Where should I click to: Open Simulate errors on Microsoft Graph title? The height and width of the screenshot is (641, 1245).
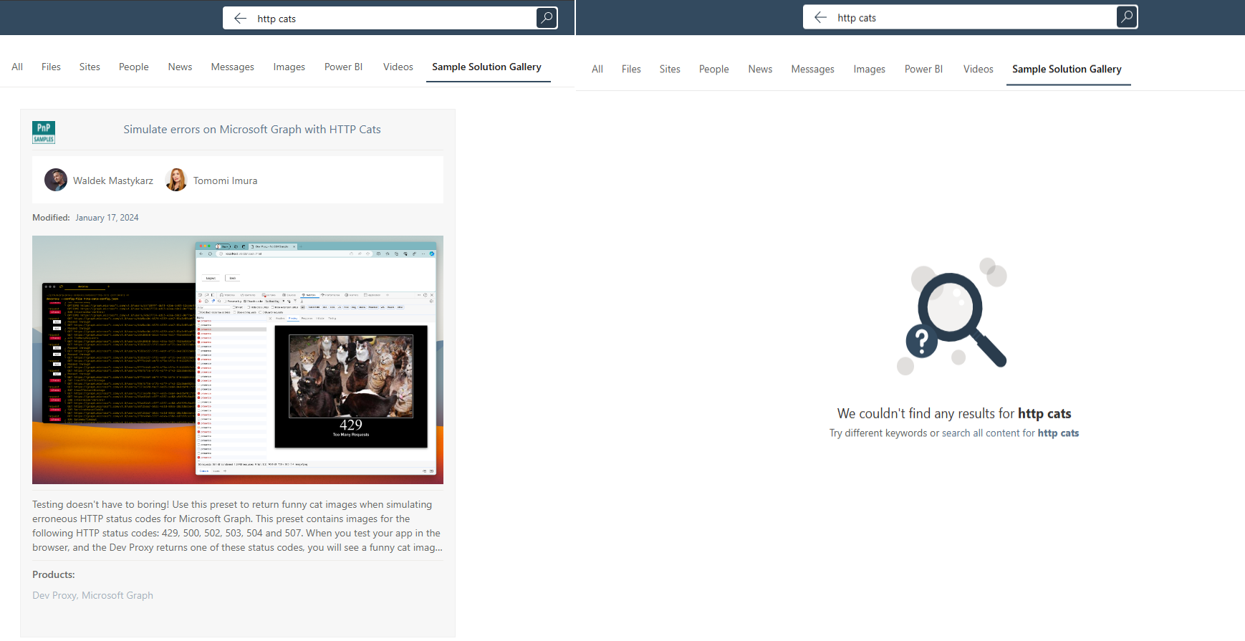(252, 130)
